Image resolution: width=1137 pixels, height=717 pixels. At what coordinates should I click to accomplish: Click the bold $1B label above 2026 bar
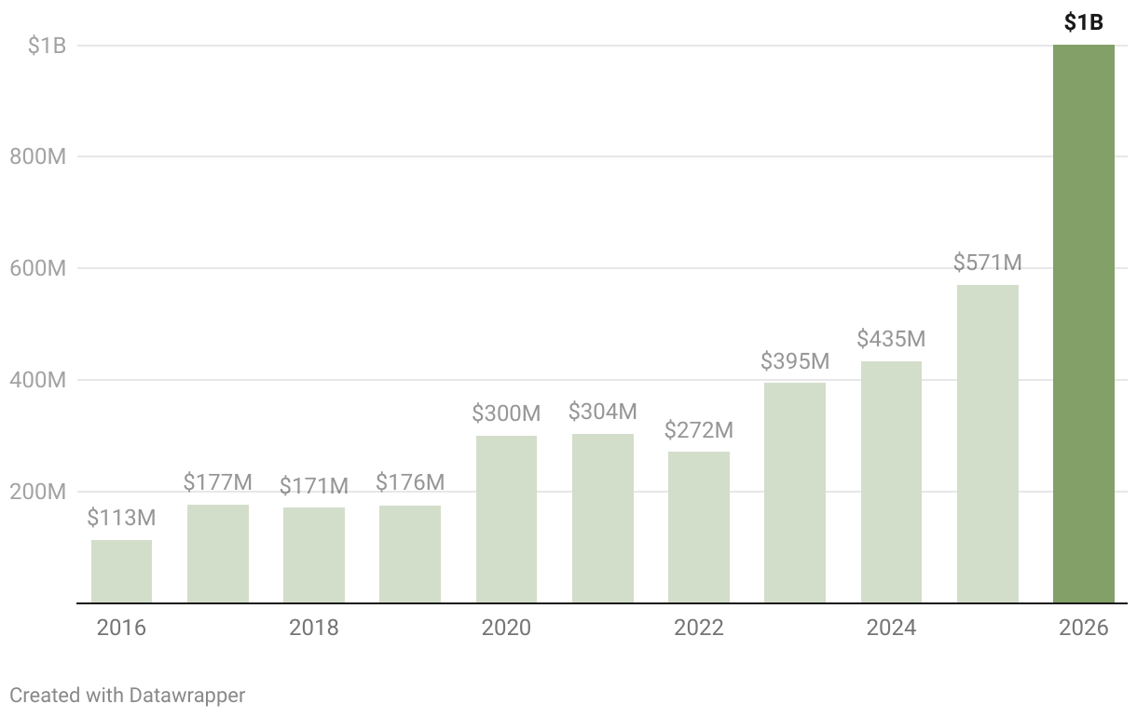coord(1083,23)
